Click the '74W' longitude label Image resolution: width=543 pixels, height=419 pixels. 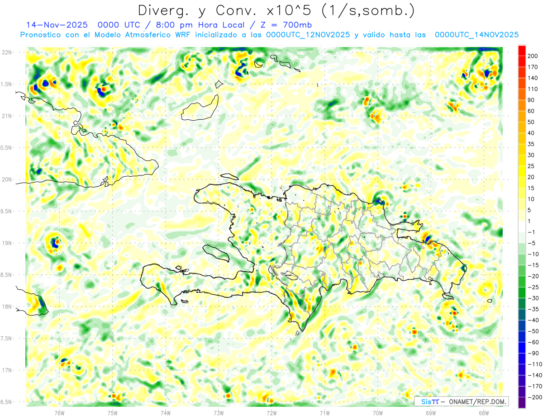tap(166, 412)
